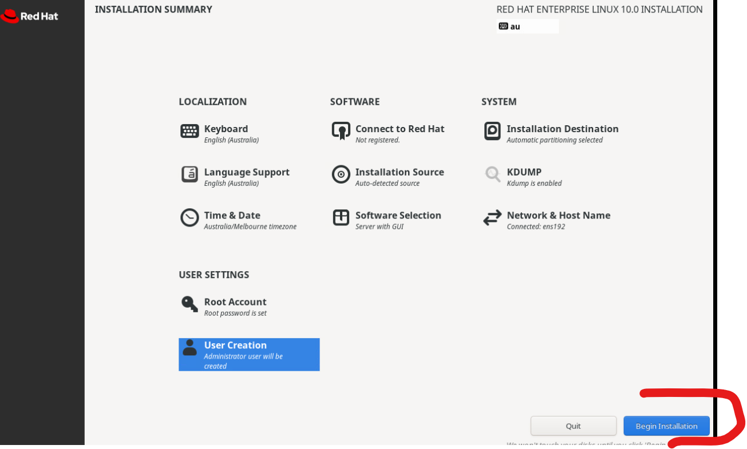Quit the installer
This screenshot has height=449, width=747.
(x=573, y=426)
